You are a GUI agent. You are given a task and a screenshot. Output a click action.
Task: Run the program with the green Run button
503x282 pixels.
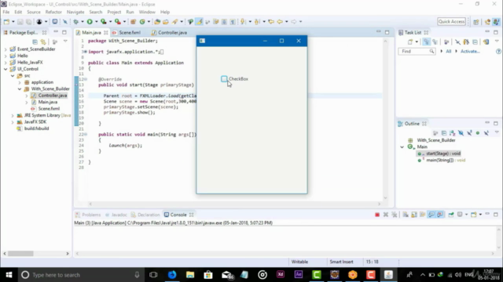click(90, 22)
